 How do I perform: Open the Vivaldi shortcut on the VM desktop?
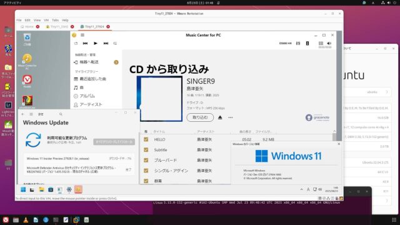pos(27,81)
